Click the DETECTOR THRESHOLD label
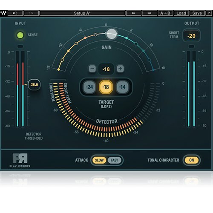The width and height of the screenshot is (213, 213). 34,136
